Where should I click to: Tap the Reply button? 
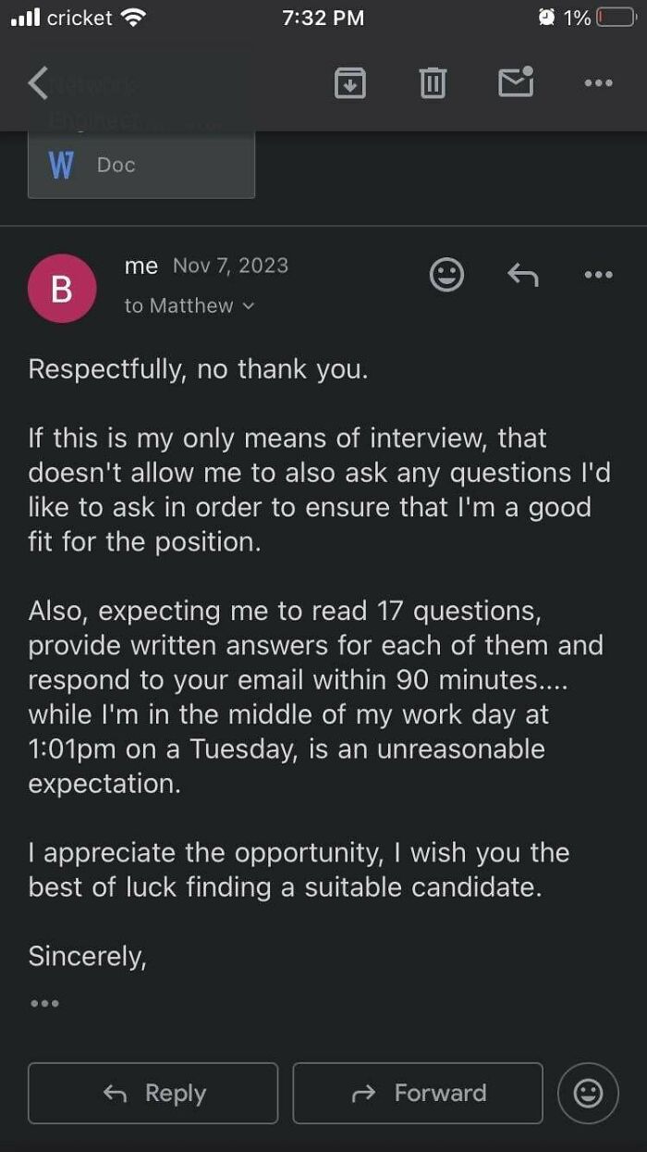pyautogui.click(x=152, y=1093)
